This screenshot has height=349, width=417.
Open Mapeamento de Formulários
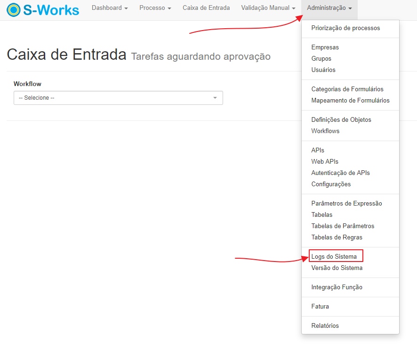pyautogui.click(x=350, y=101)
